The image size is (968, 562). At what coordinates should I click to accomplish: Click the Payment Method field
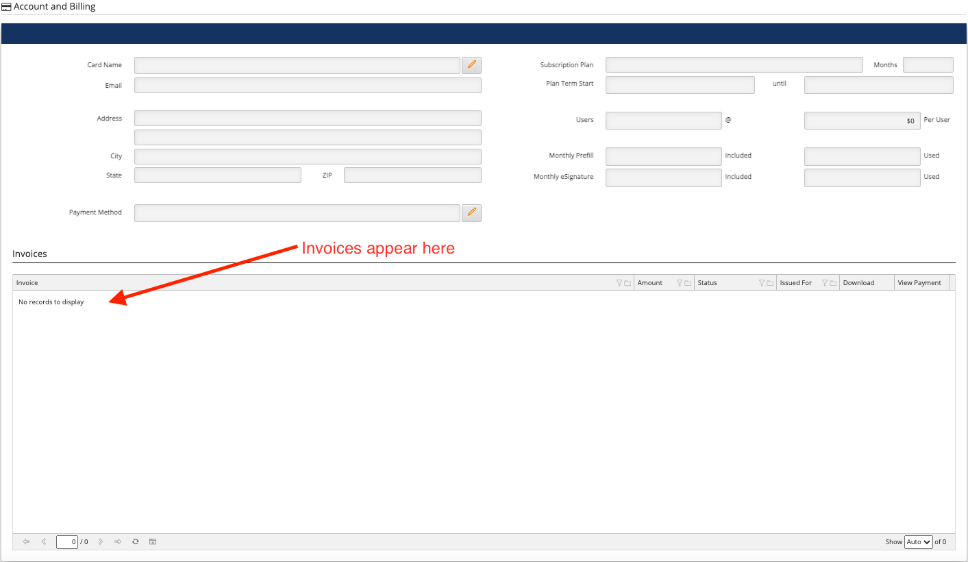click(x=297, y=212)
